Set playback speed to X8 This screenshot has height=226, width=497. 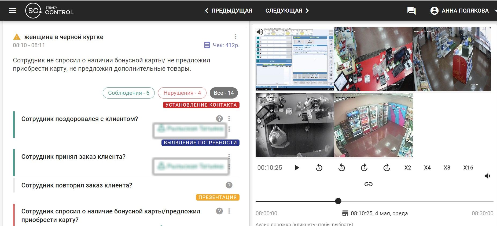pos(447,168)
